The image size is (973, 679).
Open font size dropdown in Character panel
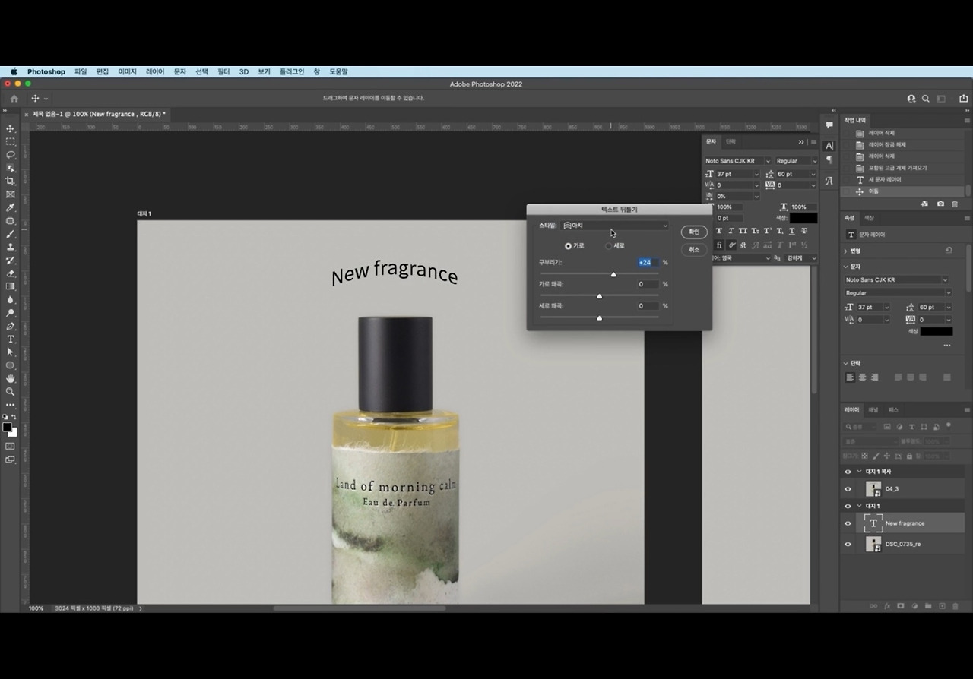pos(756,174)
